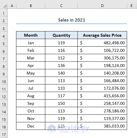Select the Month header cell
This screenshot has width=137, height=138.
(x=31, y=35)
